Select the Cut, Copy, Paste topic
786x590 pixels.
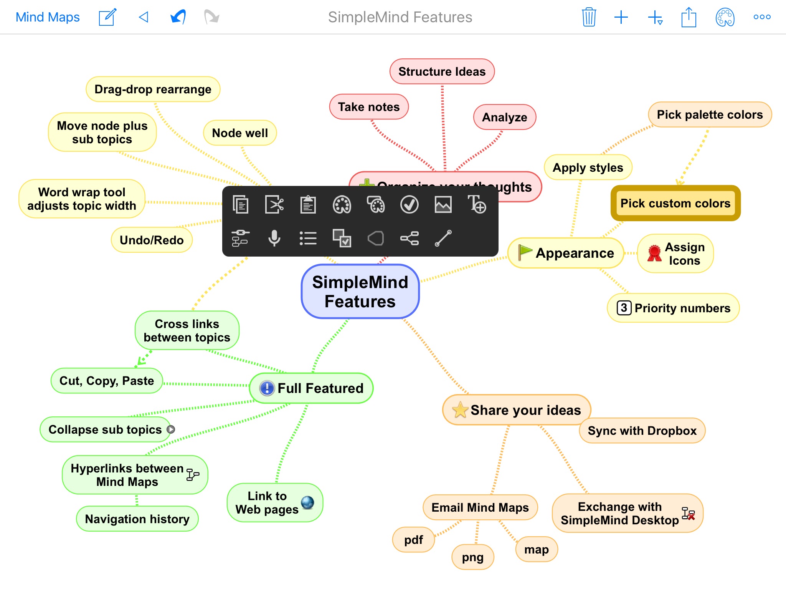[107, 381]
